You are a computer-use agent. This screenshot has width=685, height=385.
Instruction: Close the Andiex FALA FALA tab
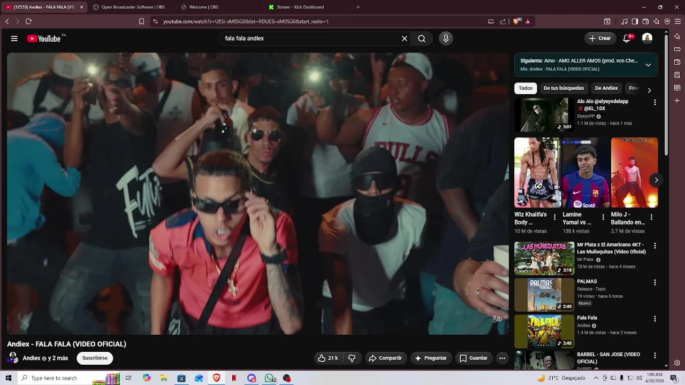tap(81, 7)
